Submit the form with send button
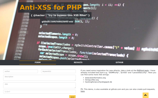The height and width of the screenshot is (98, 158). coord(72,97)
